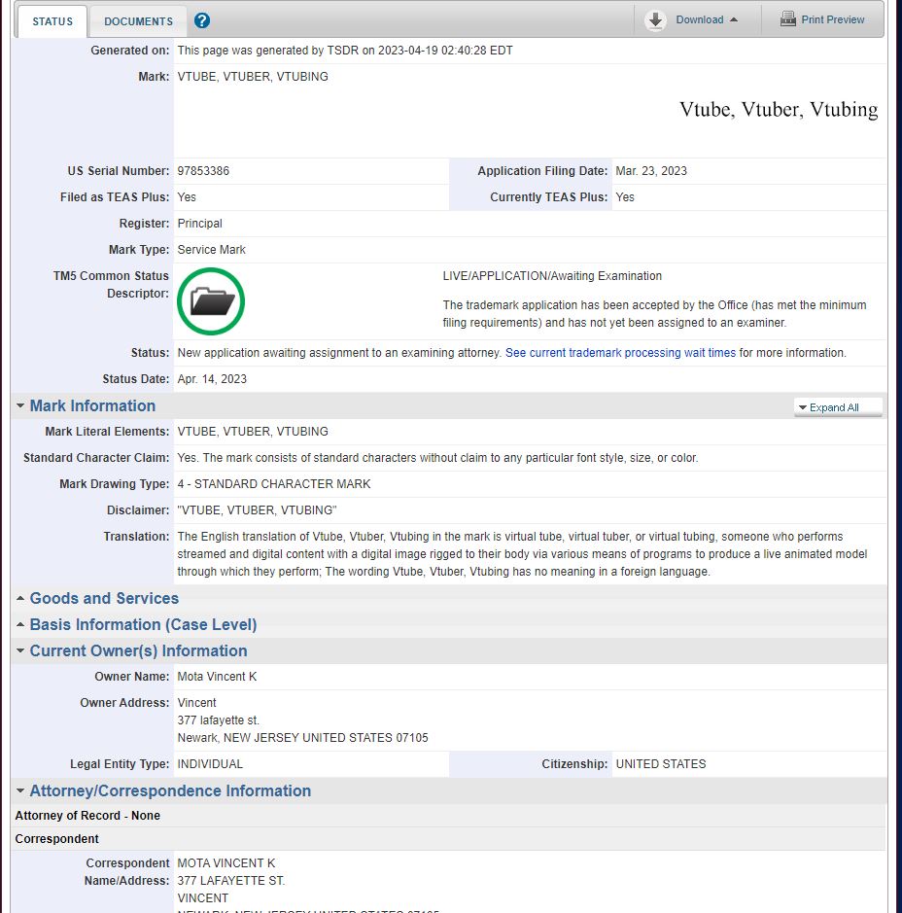Click the Attorney of Record - None row
The width and height of the screenshot is (902, 913).
[x=449, y=816]
